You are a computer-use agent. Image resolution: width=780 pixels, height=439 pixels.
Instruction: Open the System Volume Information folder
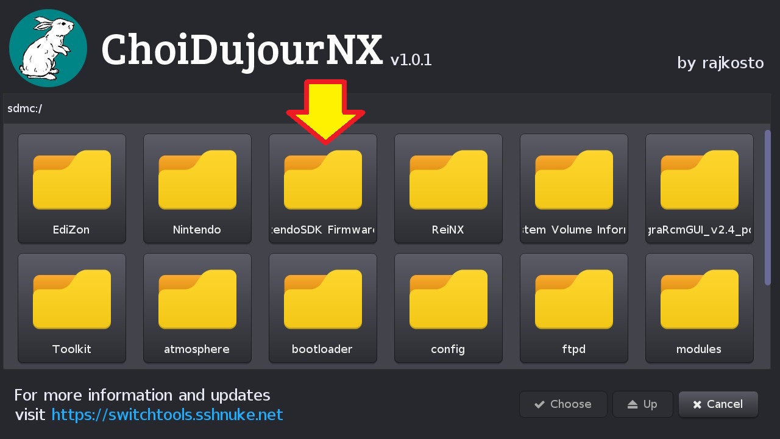pos(574,188)
